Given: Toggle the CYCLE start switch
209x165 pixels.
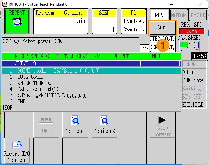Looking at the screenshot, I should [x=198, y=15].
